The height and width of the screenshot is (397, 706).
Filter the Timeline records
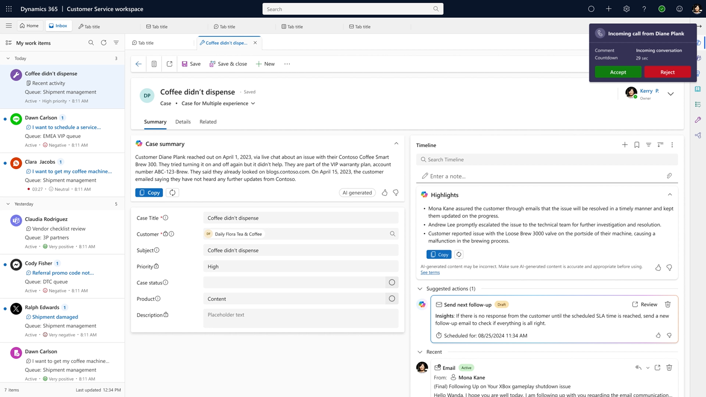[x=648, y=145]
